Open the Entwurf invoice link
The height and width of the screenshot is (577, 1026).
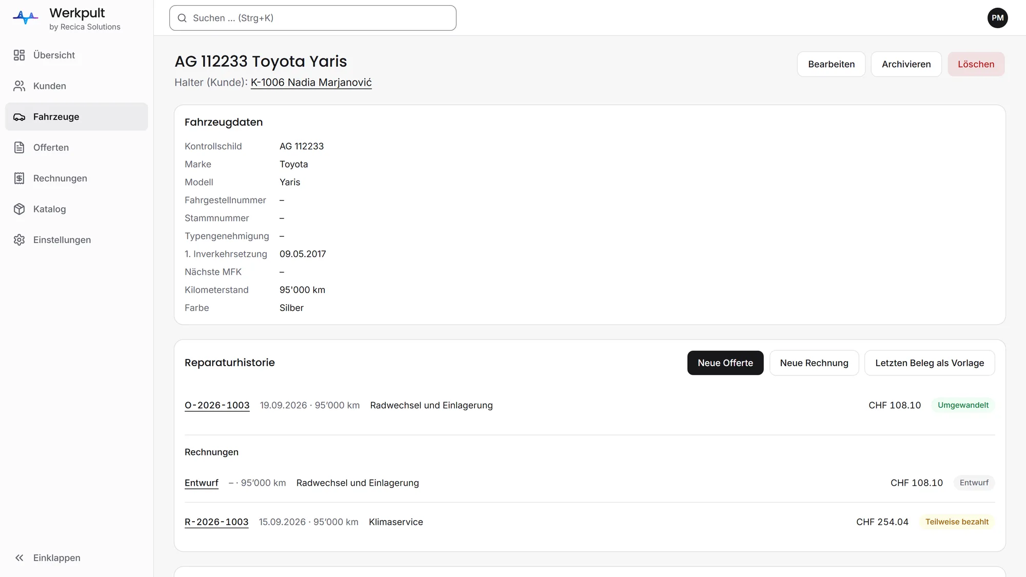coord(201,483)
